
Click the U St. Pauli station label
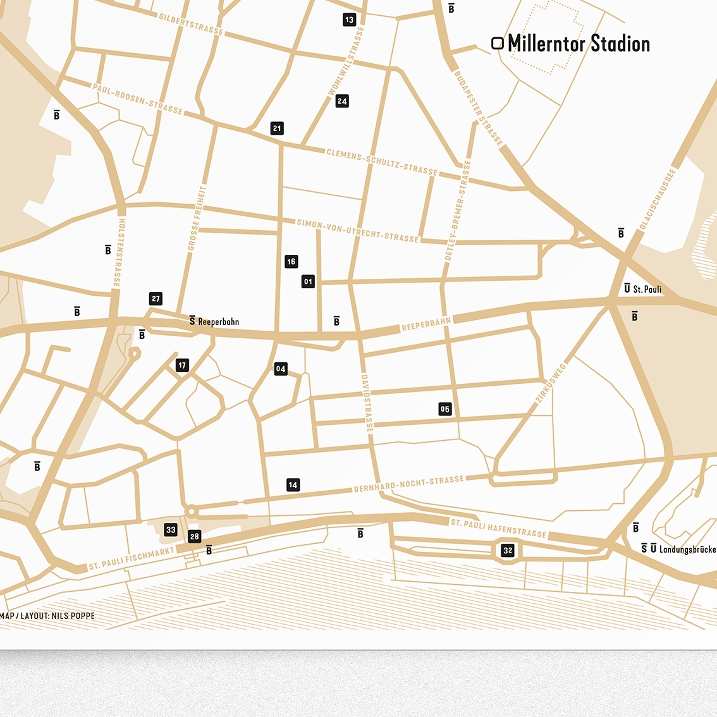tap(642, 289)
